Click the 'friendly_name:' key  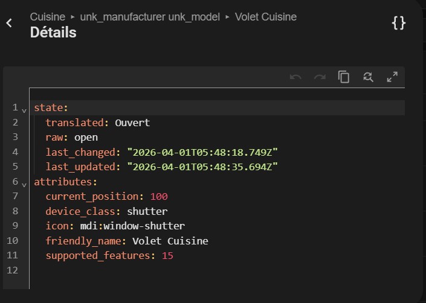(86, 241)
